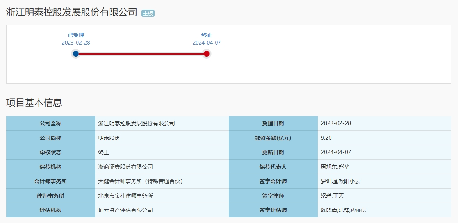Click the 律师事务所 header cell
Image resolution: width=458 pixels, height=223 pixels.
click(51, 196)
